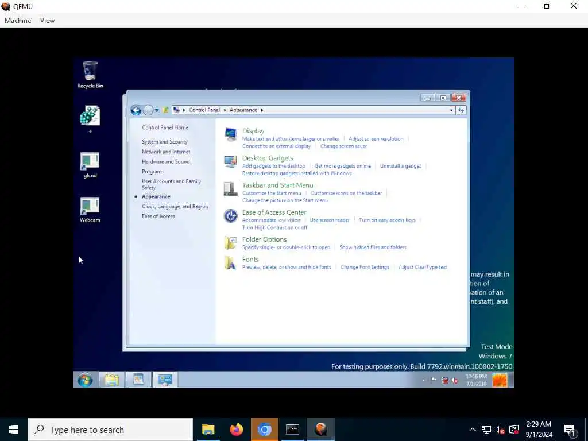
Task: Select the glcnd desktop shortcut
Action: point(90,165)
